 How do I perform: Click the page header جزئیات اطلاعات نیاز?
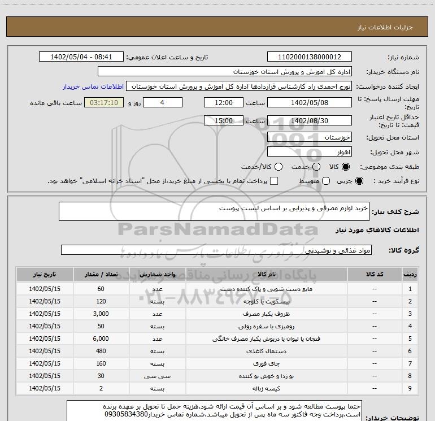click(385, 27)
